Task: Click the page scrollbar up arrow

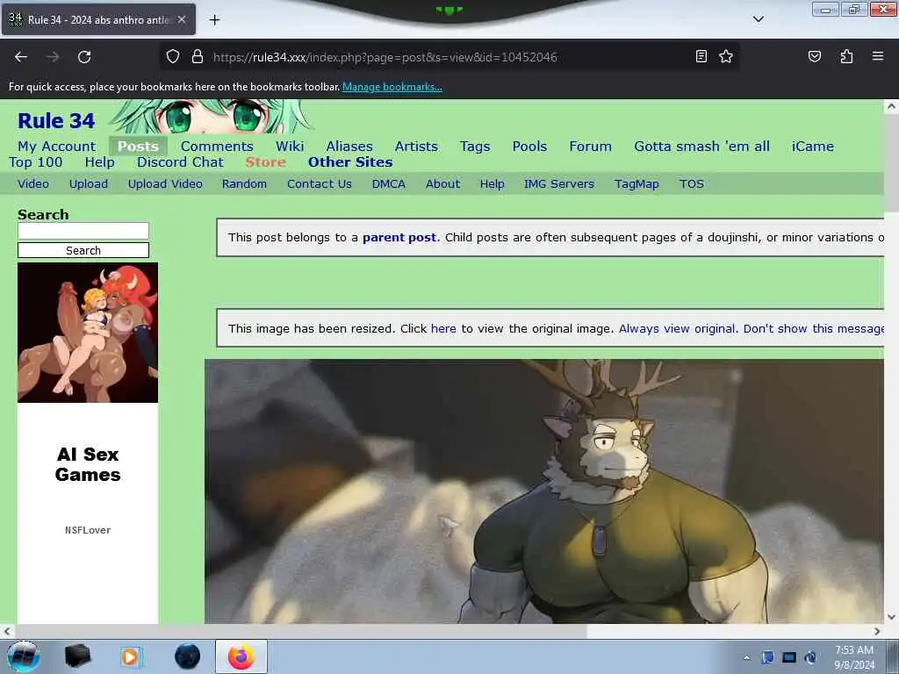Action: click(x=891, y=106)
